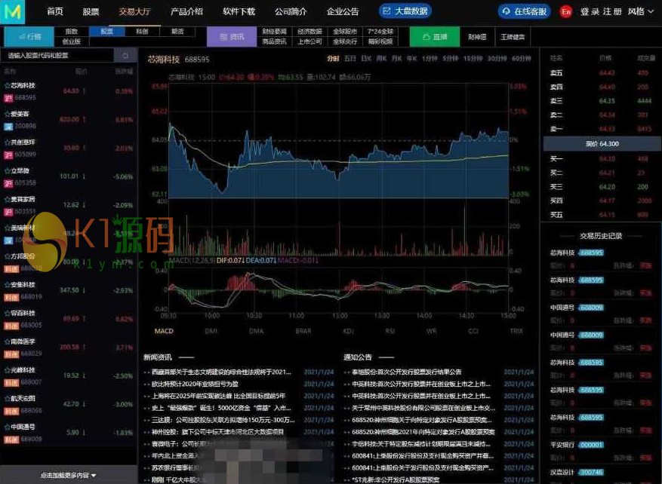The height and width of the screenshot is (484, 662).
Task: Open the 王牌雄鹰 section
Action: tap(513, 37)
